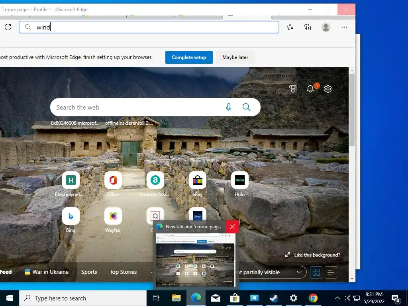Open the Office quick link tile
This screenshot has height=306, width=408.
point(113,180)
